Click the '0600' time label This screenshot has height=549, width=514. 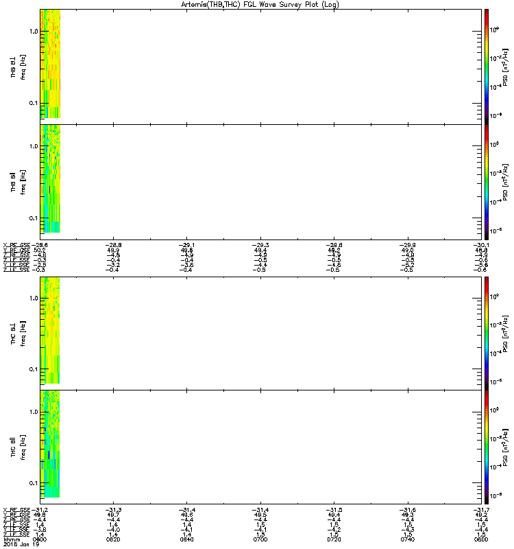(39, 539)
